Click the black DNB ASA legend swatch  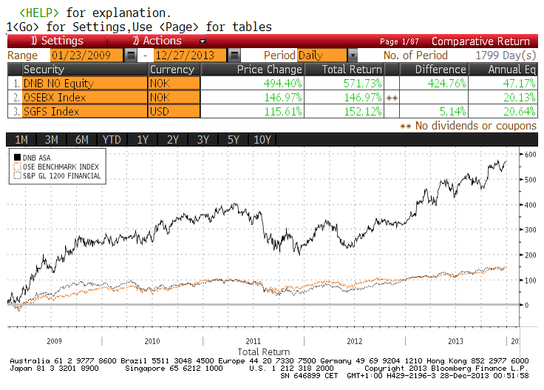(17, 158)
